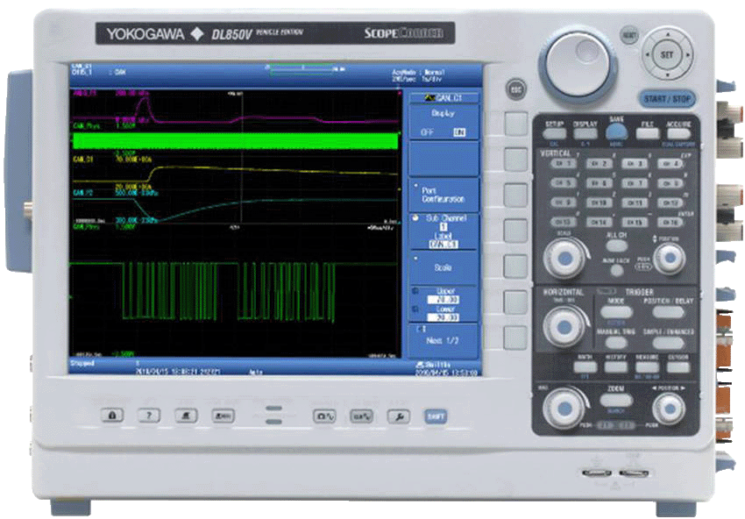
Task: Open the SETUP menu key
Action: tap(554, 133)
